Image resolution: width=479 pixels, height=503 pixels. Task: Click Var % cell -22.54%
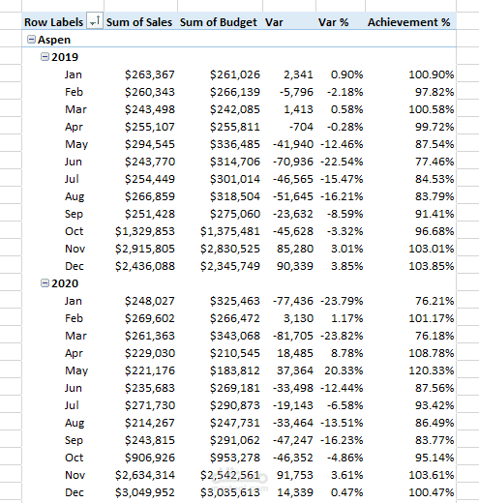(x=342, y=162)
